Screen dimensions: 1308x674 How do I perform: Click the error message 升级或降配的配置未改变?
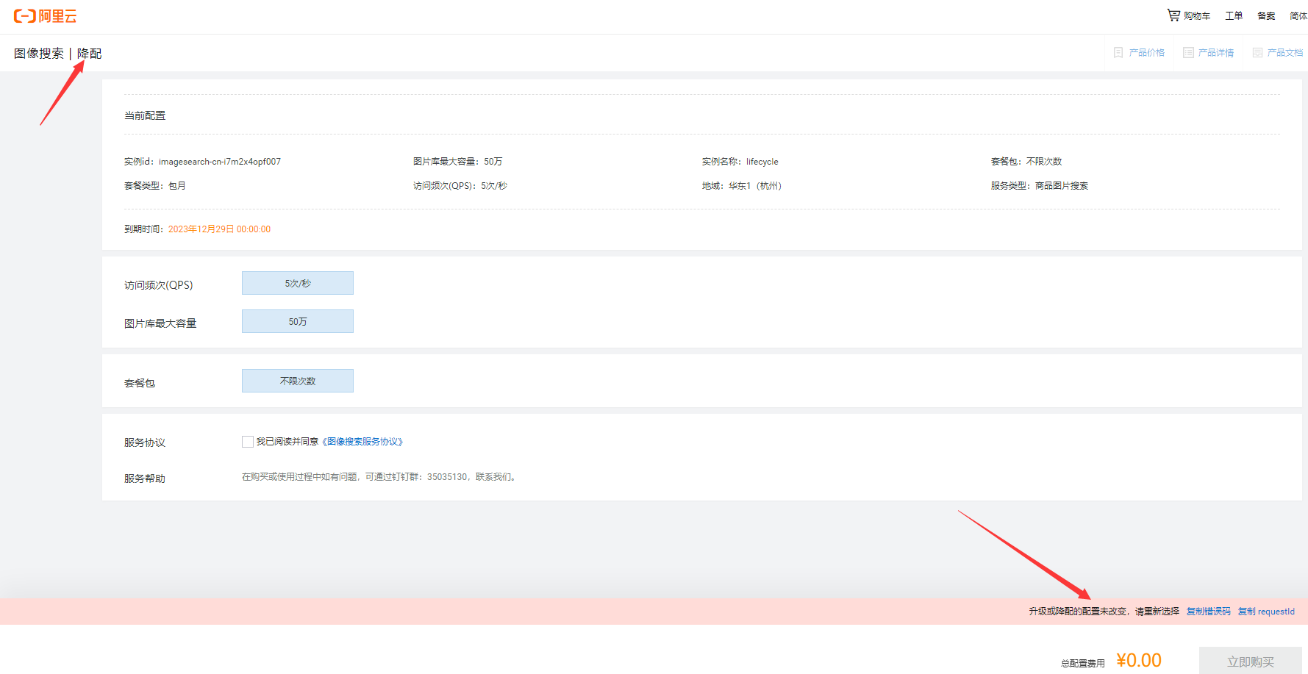(x=1078, y=612)
